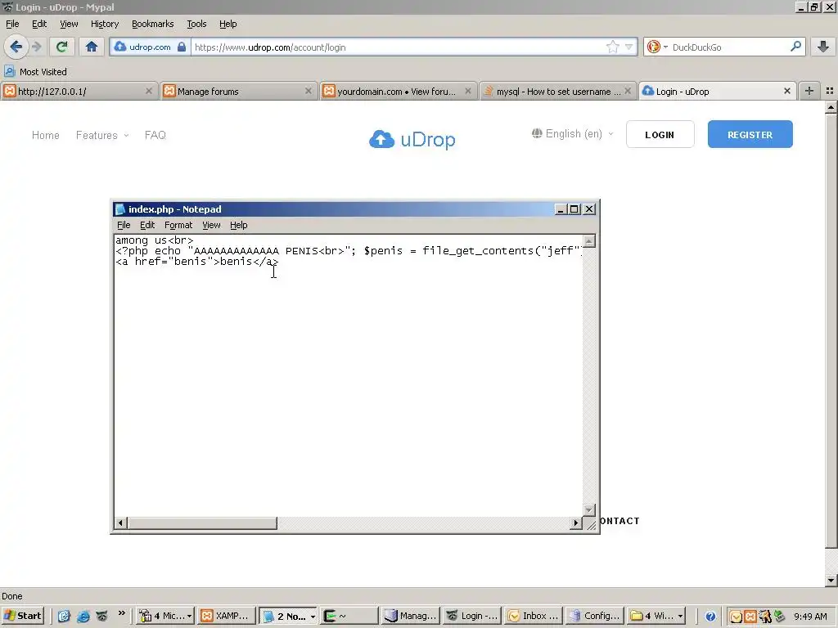Image resolution: width=838 pixels, height=628 pixels.
Task: Click the LOGIN button
Action: 660,135
